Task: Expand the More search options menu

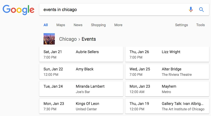Action: click(x=118, y=25)
